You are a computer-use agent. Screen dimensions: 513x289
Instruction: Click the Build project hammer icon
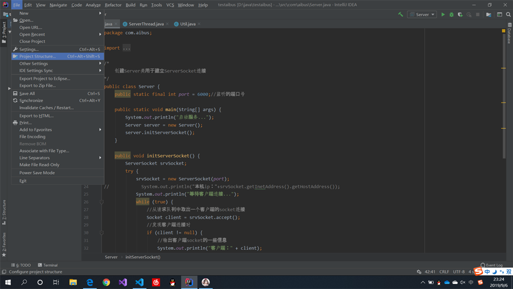[x=400, y=15]
